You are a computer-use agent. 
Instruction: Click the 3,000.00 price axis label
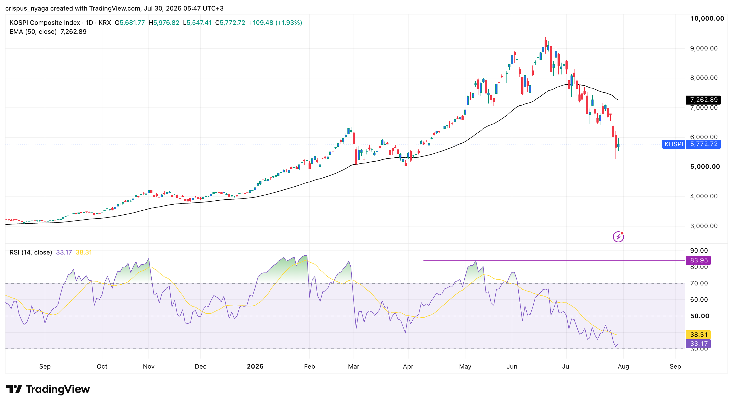704,226
